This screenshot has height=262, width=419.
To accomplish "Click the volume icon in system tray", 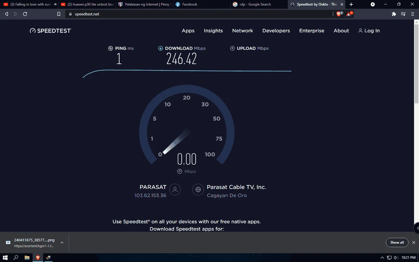I will (x=396, y=258).
